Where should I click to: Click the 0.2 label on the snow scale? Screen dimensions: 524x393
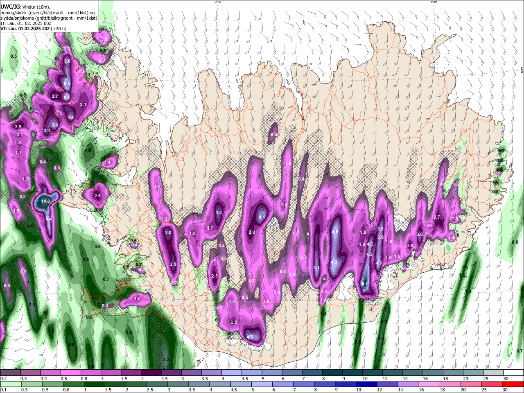coord(3,379)
